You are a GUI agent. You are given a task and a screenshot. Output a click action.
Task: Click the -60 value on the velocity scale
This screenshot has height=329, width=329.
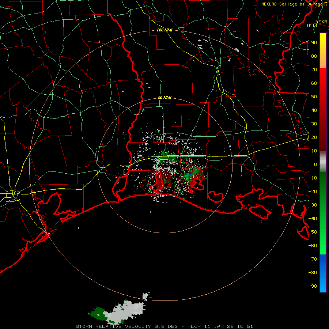(313, 246)
